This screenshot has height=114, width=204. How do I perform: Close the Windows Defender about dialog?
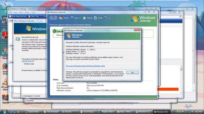tap(137, 30)
